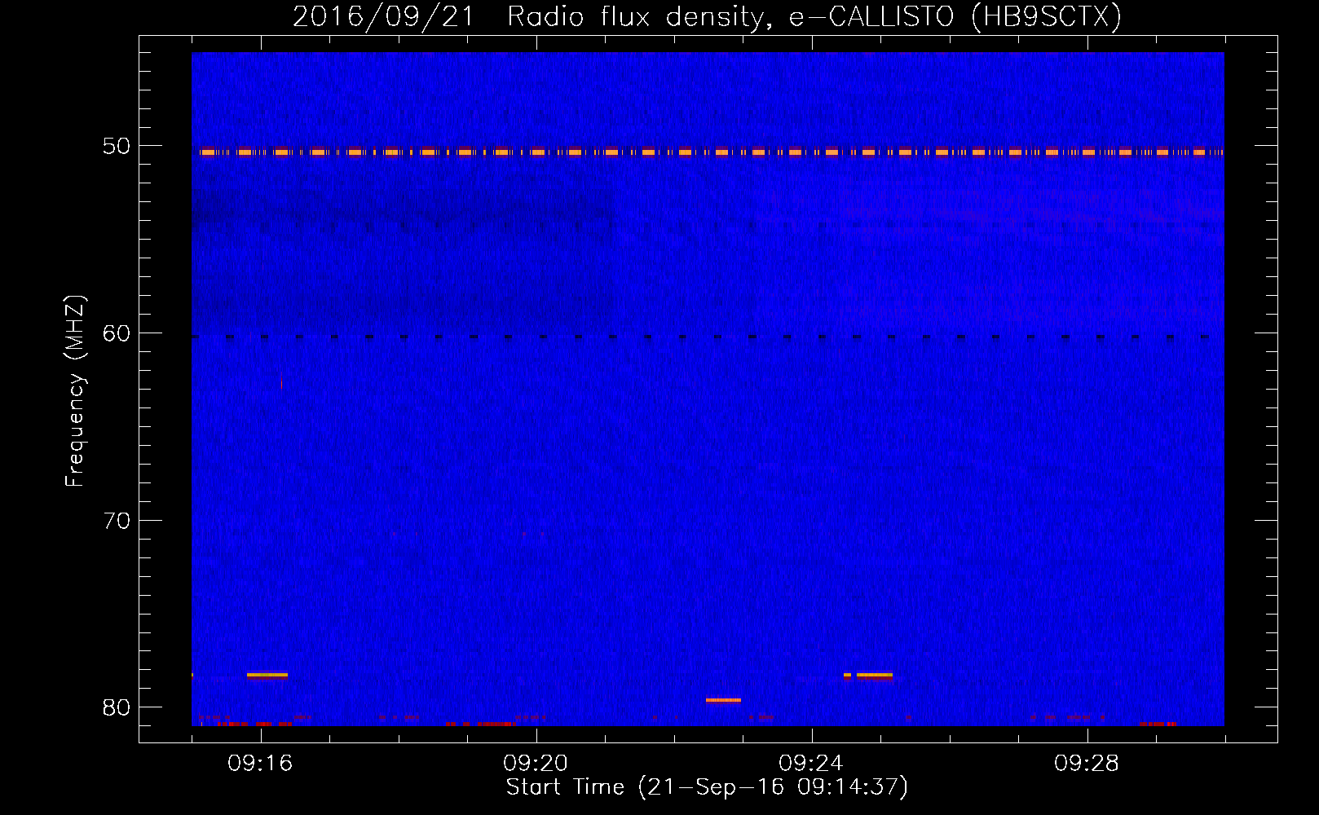
Task: Select the "Start Time (21-Sep-16 09:14:37)" axis caption
Action: (x=707, y=787)
